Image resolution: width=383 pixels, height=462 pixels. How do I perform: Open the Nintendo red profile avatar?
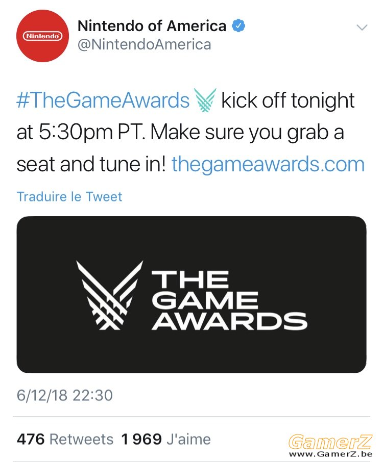pos(42,36)
